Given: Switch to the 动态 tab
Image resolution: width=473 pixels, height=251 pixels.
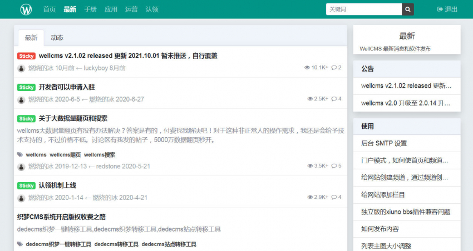Looking at the screenshot, I should click(57, 38).
